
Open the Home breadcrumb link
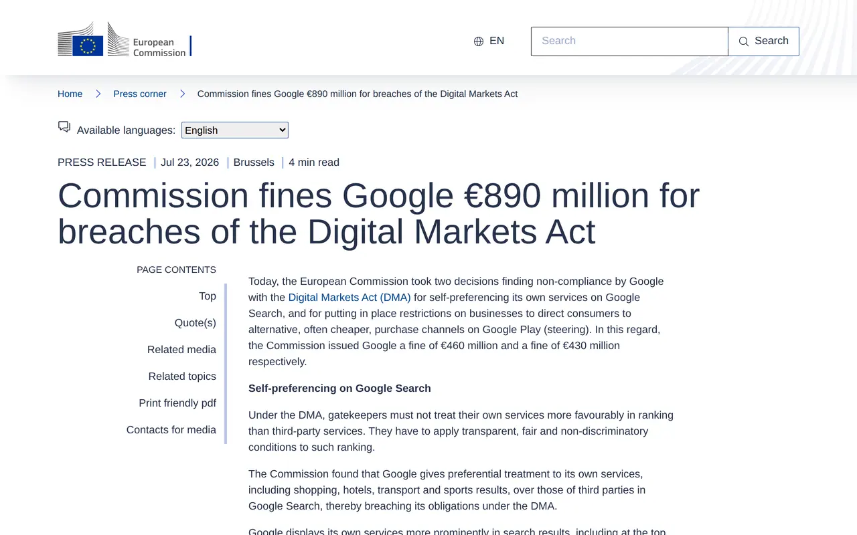coord(70,94)
